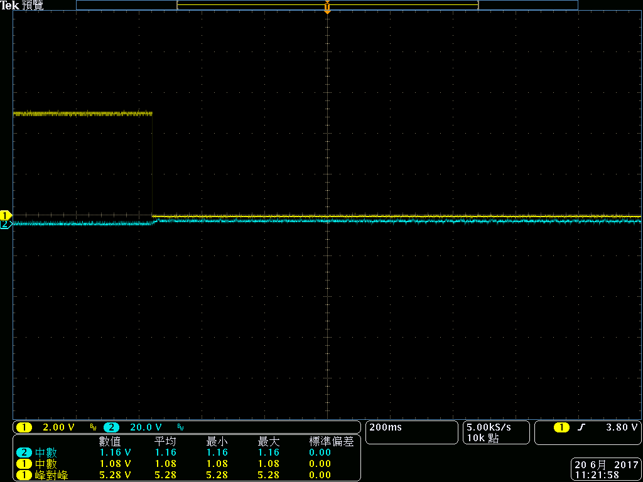Image resolution: width=643 pixels, height=482 pixels.
Task: Click the yellow bracketed window in record bar
Action: pyautogui.click(x=328, y=5)
